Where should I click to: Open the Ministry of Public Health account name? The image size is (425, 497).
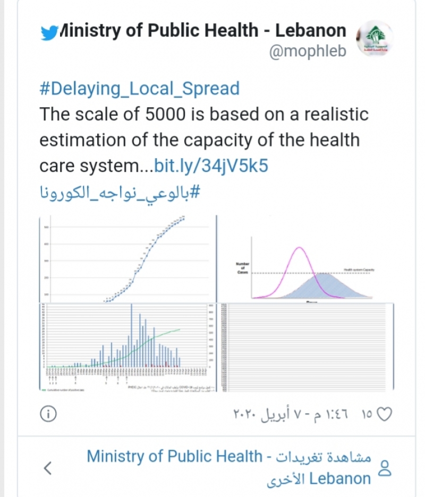click(203, 31)
